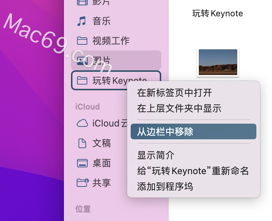Choose 给“玩转 Keynote”重新命名 option
Image resolution: width=272 pixels, height=221 pixels.
(x=194, y=171)
